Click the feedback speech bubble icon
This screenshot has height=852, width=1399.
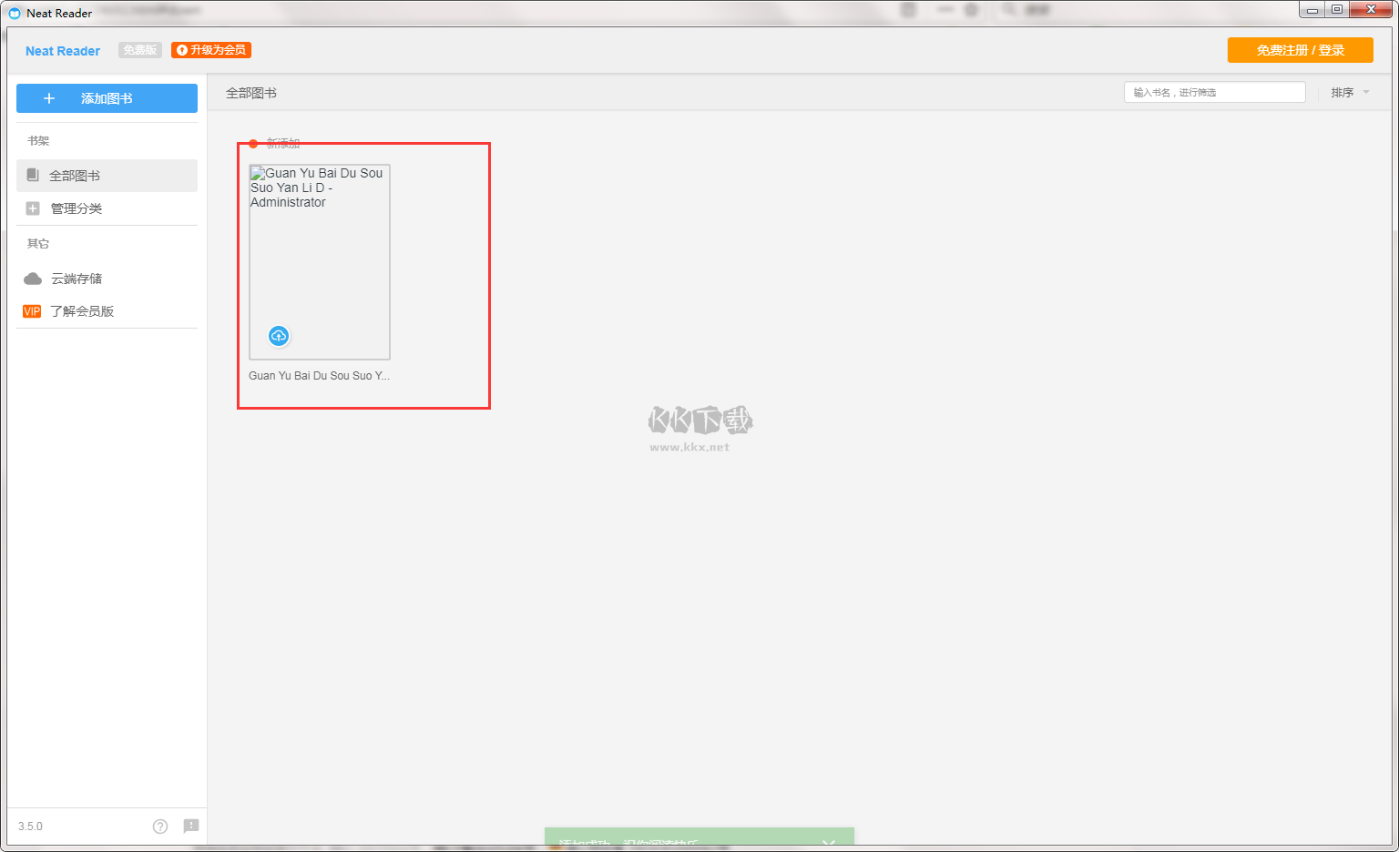(x=191, y=826)
